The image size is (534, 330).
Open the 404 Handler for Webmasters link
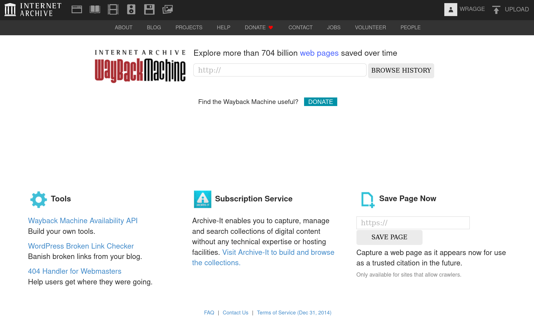coord(75,271)
